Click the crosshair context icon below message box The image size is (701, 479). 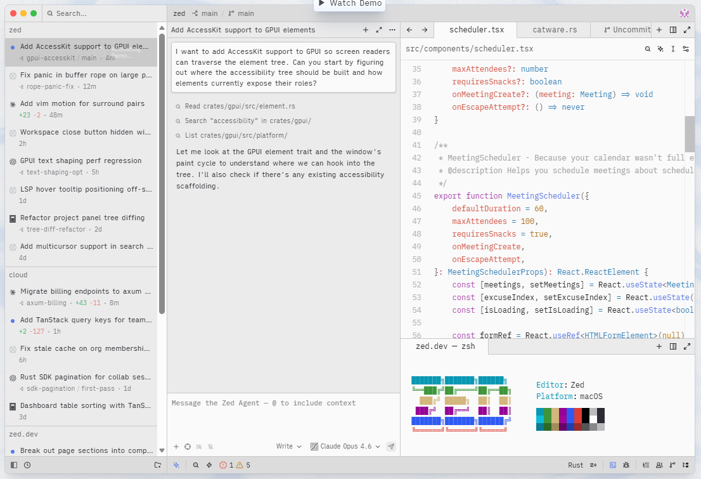click(x=188, y=446)
